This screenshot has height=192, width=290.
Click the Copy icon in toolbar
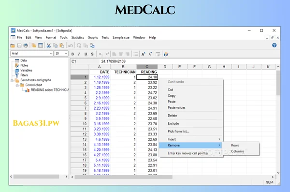click(x=55, y=45)
